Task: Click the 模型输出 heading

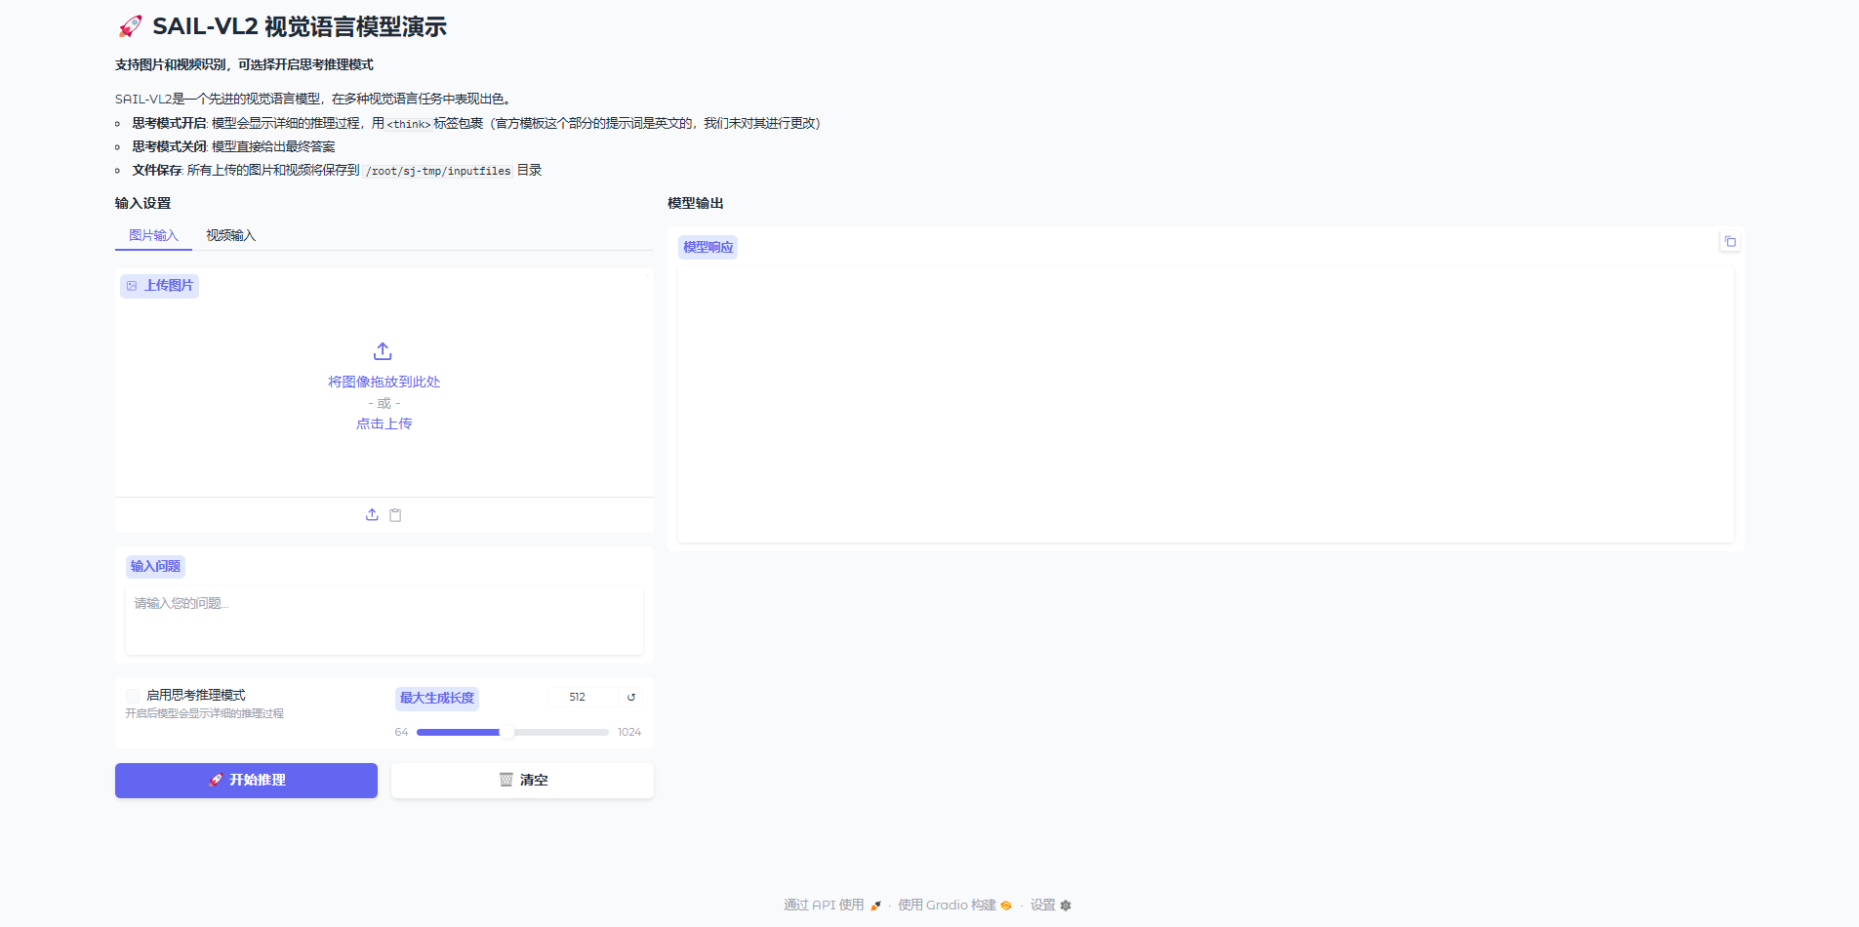Action: point(696,203)
